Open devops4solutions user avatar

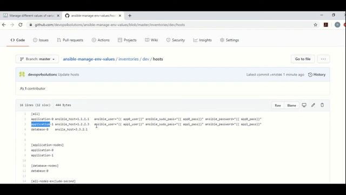[22, 75]
